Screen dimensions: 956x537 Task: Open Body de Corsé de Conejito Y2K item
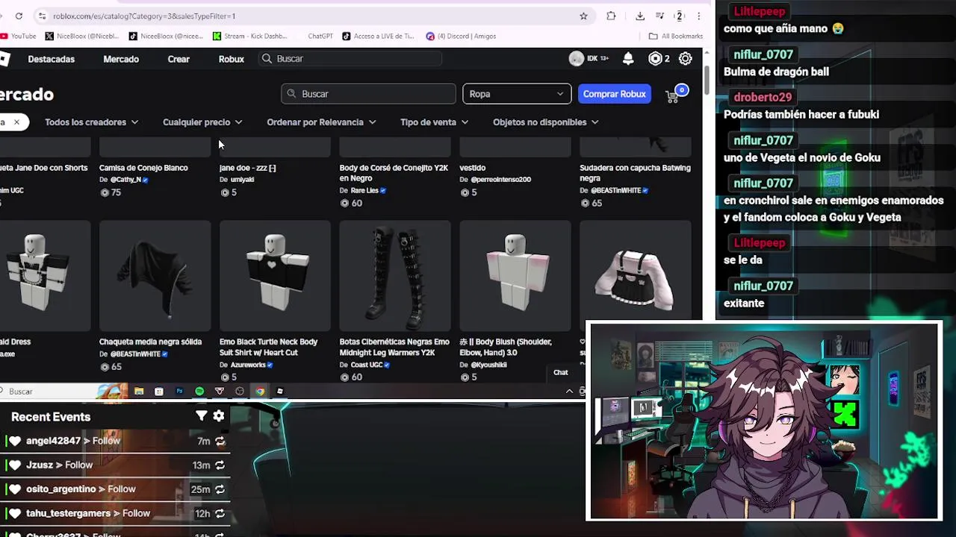click(x=395, y=173)
